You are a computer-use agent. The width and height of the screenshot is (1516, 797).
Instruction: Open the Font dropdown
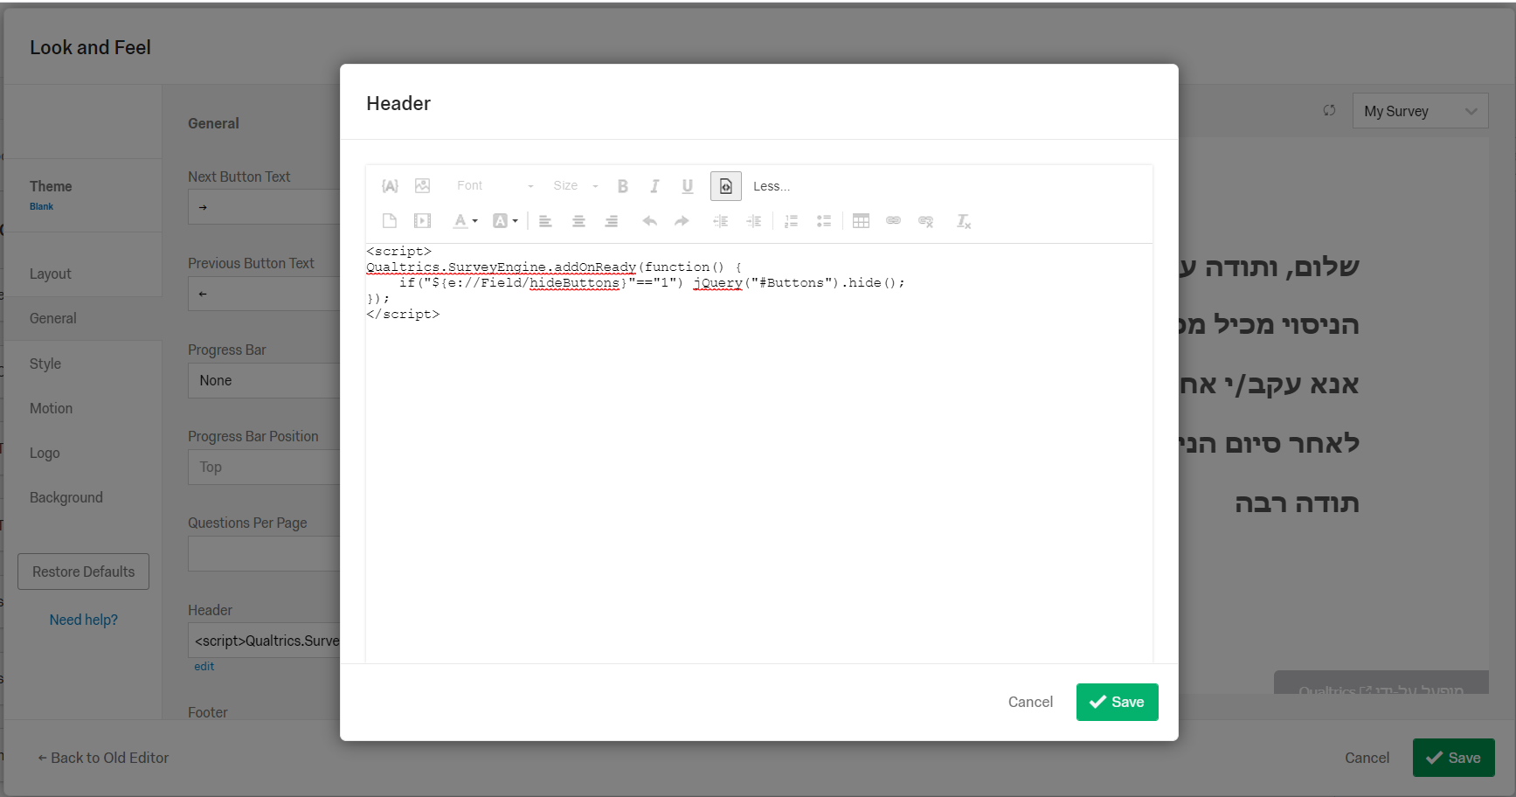click(494, 186)
